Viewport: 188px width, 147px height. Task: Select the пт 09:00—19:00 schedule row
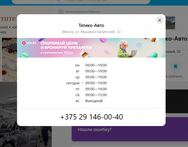(x=91, y=89)
